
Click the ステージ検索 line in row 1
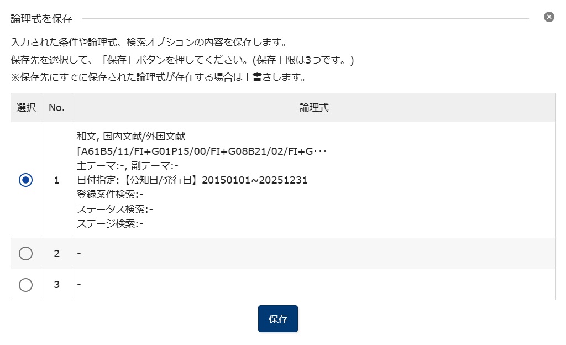(x=110, y=223)
